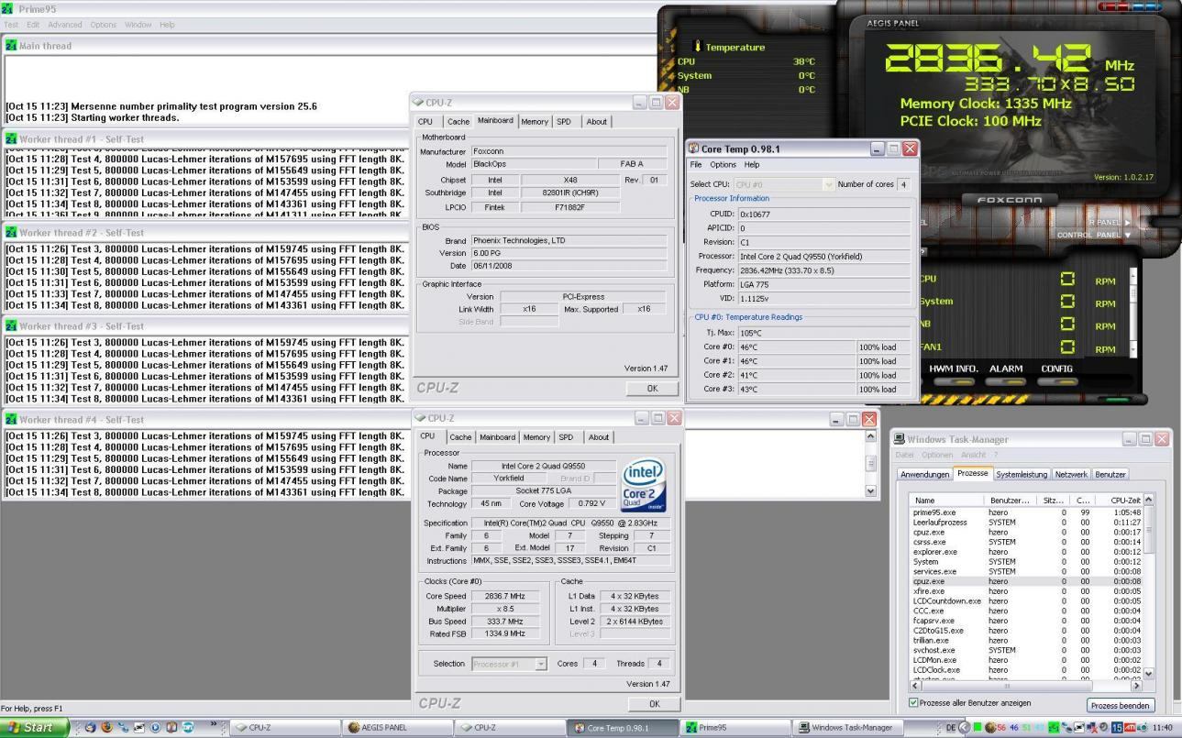Select SPD tab in upper CPU-Z window

click(564, 121)
